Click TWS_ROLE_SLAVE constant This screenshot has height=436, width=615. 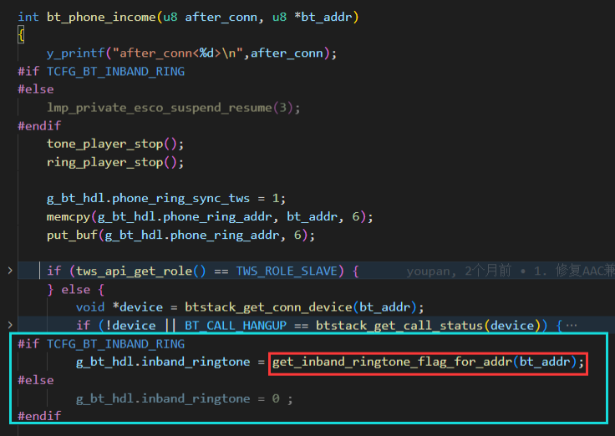[x=287, y=271]
